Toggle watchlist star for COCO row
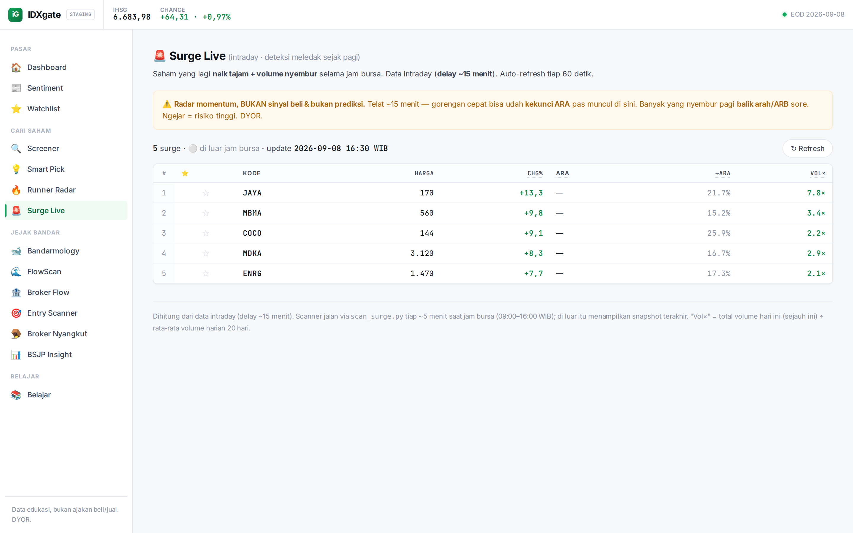Viewport: 853px width, 533px height. click(206, 233)
